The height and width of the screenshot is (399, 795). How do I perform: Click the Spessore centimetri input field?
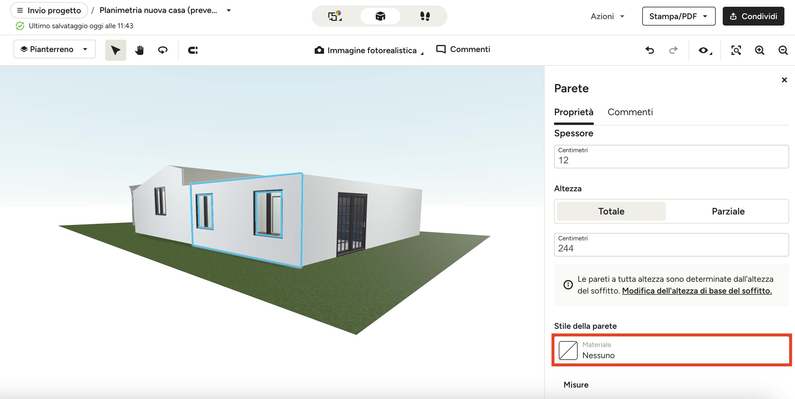point(672,157)
